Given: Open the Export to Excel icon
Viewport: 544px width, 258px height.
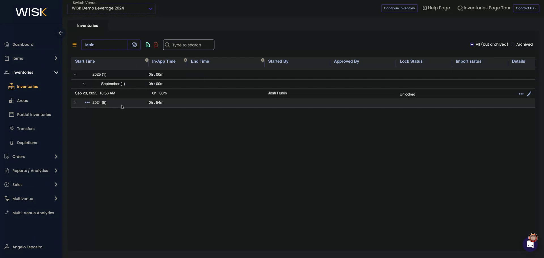Looking at the screenshot, I should pos(148,45).
